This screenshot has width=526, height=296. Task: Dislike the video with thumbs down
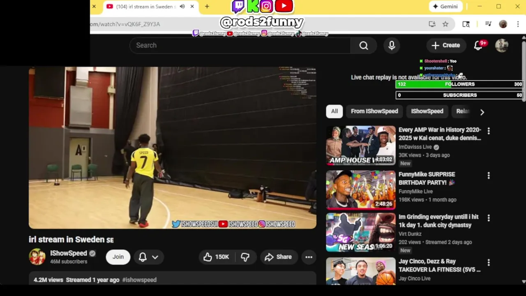point(245,257)
